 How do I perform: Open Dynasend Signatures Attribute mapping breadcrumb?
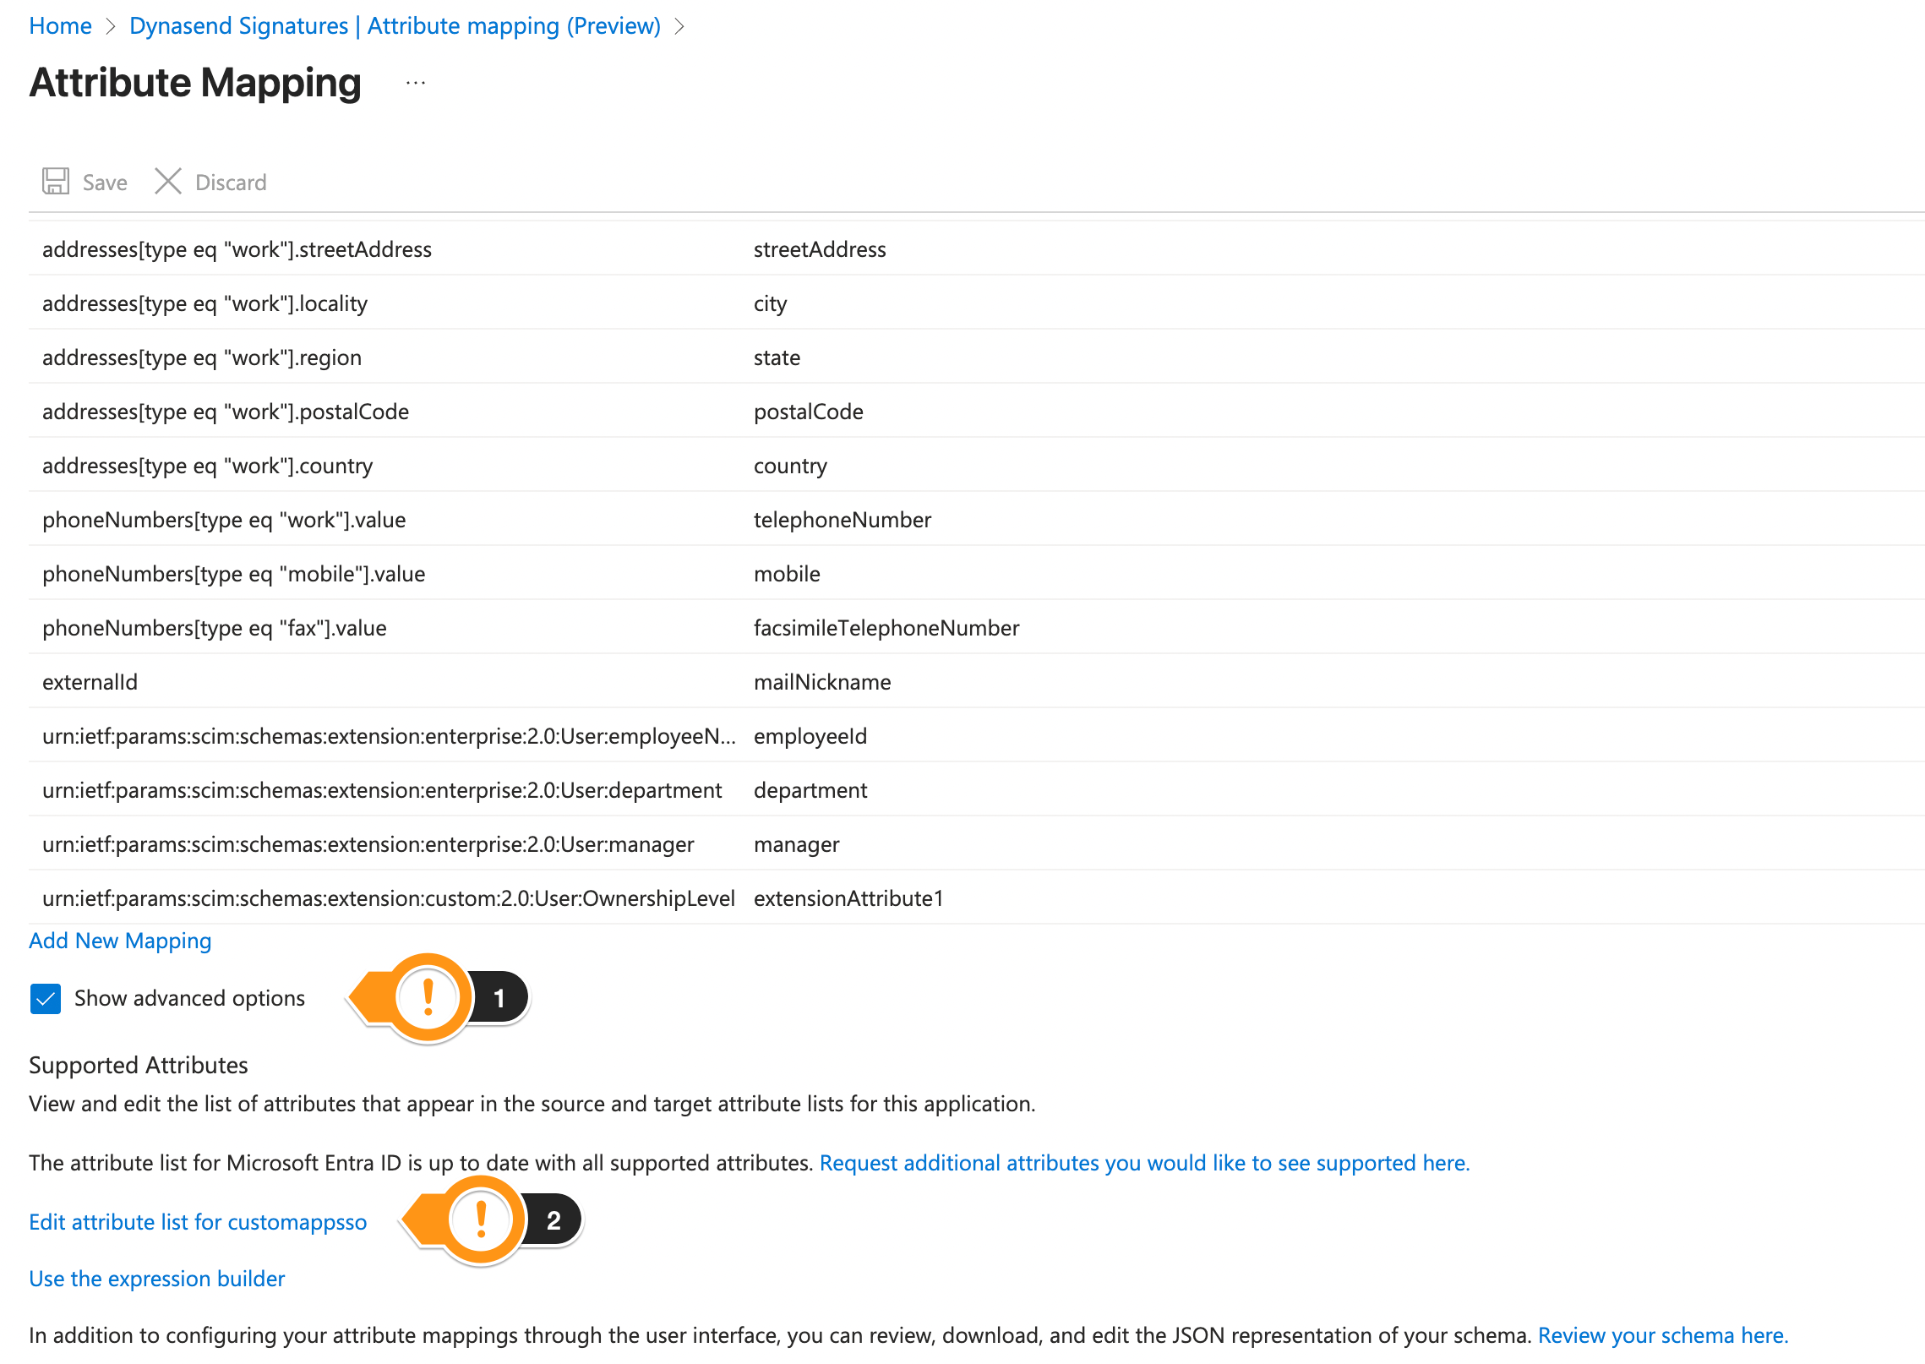click(x=394, y=25)
